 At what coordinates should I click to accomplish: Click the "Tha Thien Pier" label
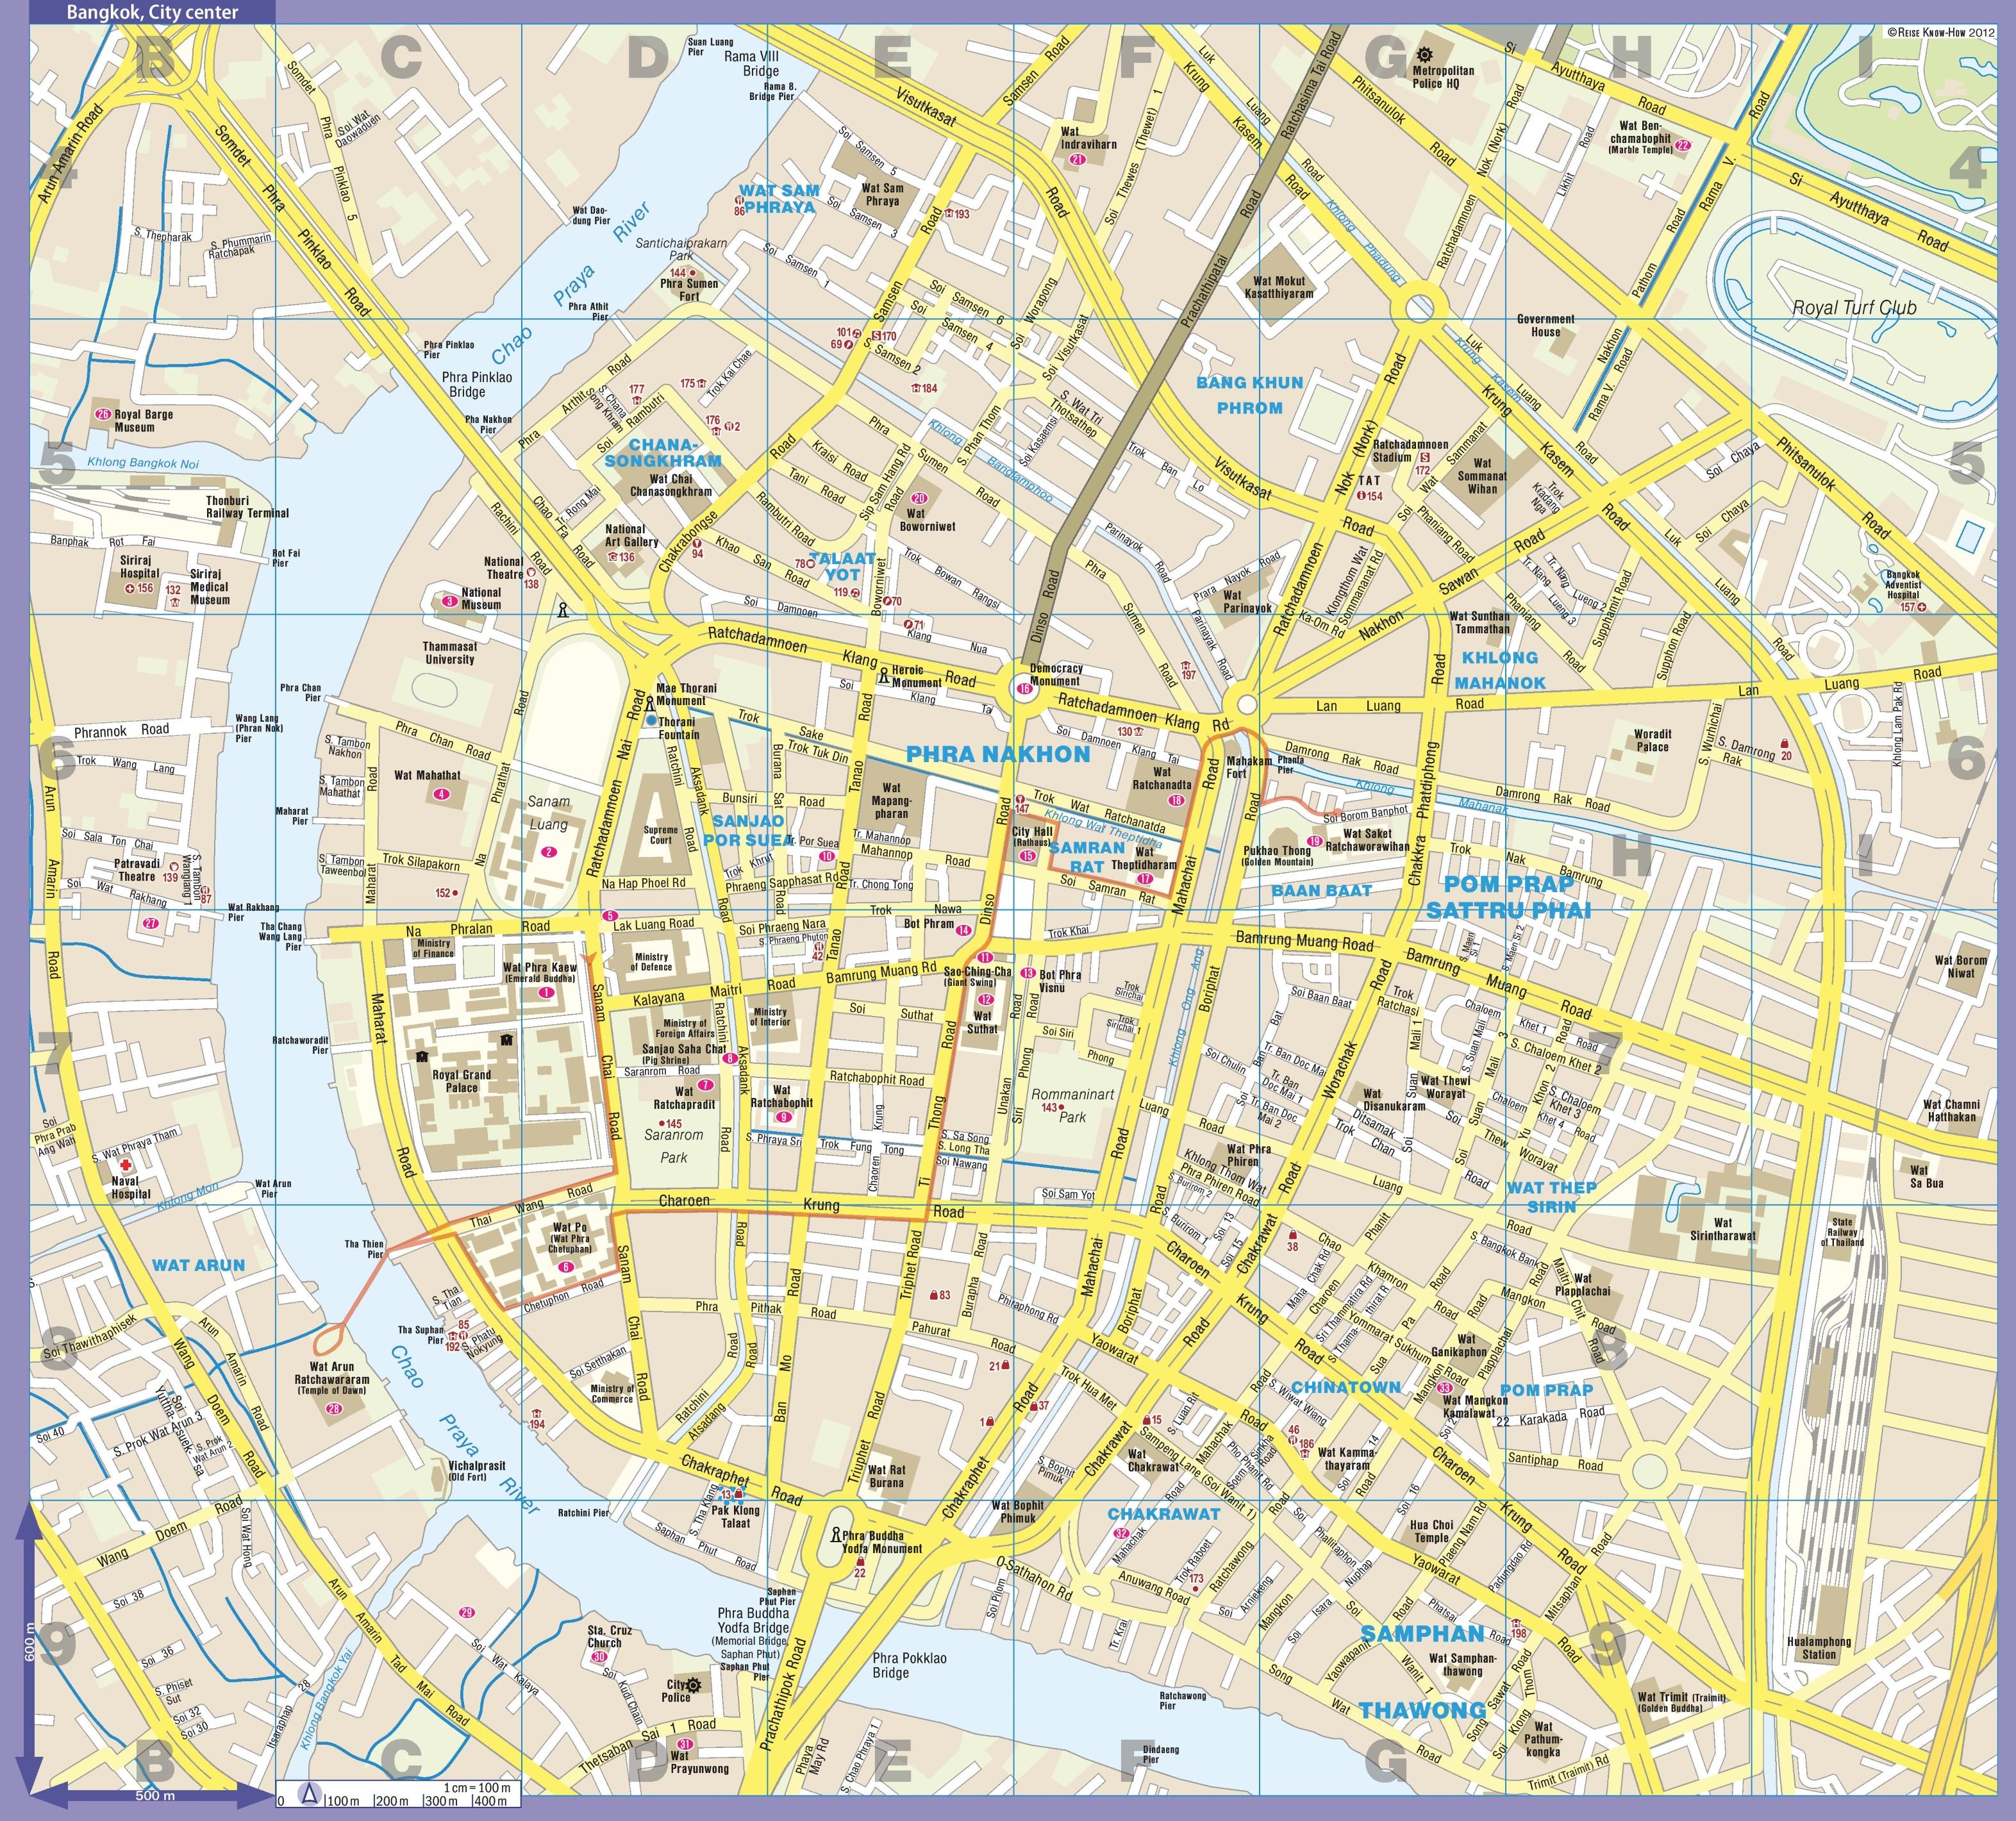(364, 1249)
